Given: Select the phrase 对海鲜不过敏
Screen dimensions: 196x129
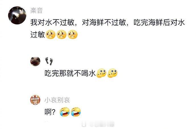Looking at the screenshot, I should click(104, 23).
